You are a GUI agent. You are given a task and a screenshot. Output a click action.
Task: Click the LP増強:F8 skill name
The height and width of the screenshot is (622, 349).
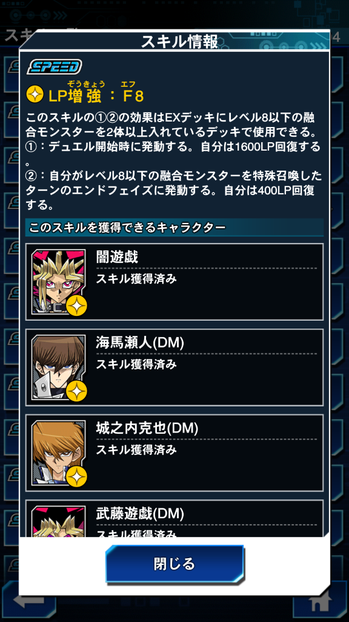click(96, 95)
